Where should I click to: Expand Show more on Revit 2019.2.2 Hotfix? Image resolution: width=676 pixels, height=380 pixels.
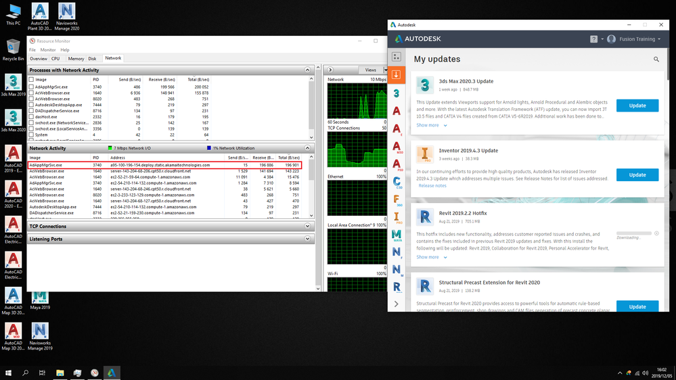(432, 257)
